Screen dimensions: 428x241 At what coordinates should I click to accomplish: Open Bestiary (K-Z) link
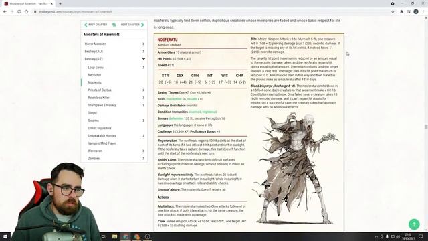94,59
